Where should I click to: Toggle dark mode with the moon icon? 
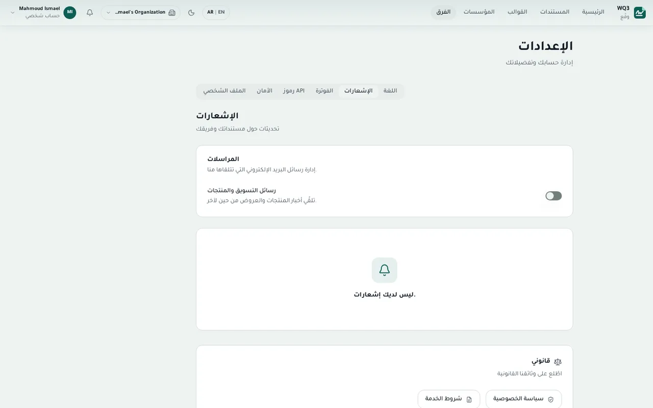191,13
